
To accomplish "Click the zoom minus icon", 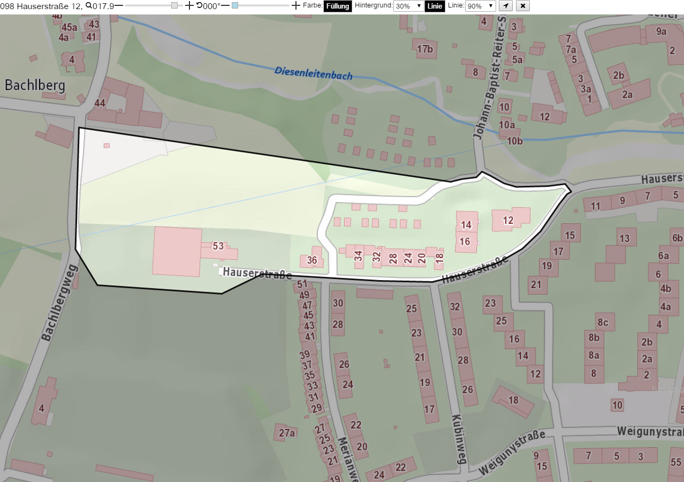I will pos(119,5).
